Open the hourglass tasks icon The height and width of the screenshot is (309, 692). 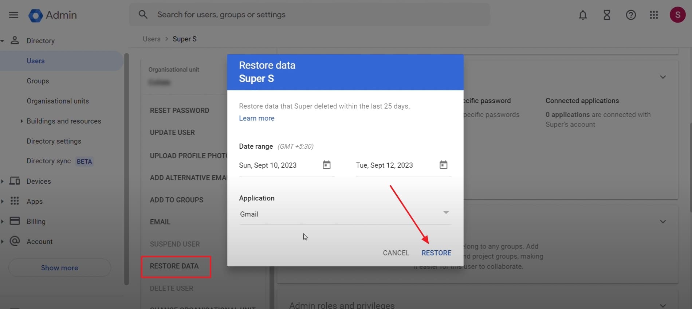coord(607,15)
